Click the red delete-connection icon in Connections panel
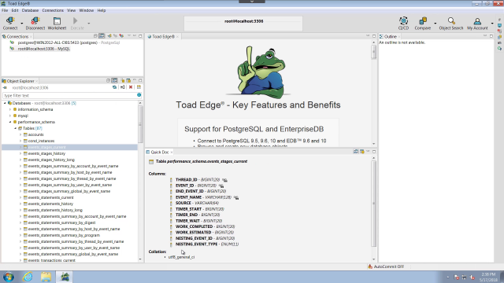Viewport: 504px width, 283px height. (x=121, y=36)
